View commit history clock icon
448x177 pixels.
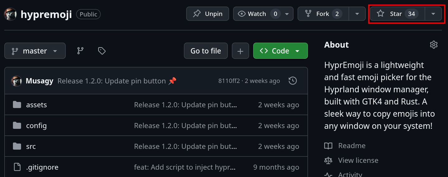tap(293, 81)
